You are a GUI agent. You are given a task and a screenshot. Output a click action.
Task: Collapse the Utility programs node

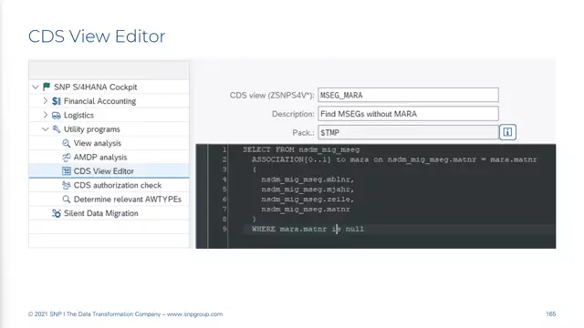click(45, 129)
